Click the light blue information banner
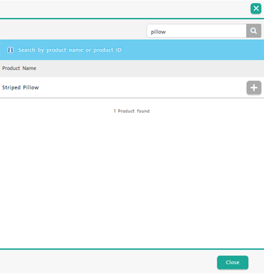The height and width of the screenshot is (274, 264). (132, 50)
